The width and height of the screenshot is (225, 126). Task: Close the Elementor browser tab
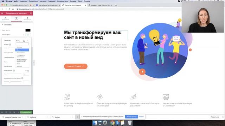(85, 5)
